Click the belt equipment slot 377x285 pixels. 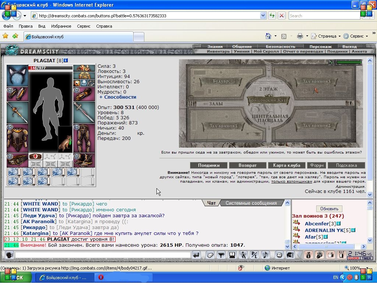point(17,160)
